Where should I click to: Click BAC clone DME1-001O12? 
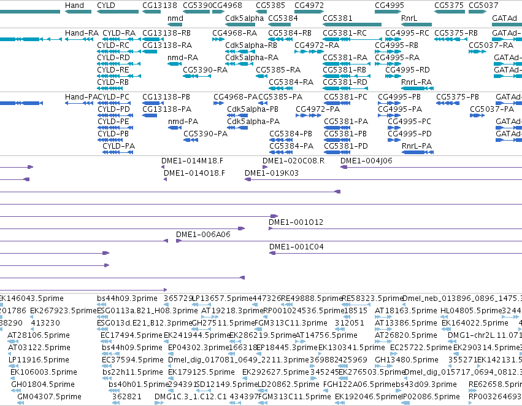coord(296,222)
